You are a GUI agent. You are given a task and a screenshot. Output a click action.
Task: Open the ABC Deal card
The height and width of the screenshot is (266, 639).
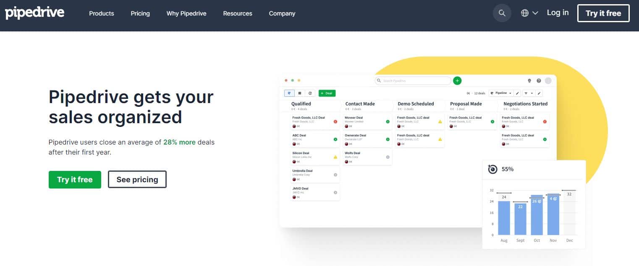coord(315,139)
